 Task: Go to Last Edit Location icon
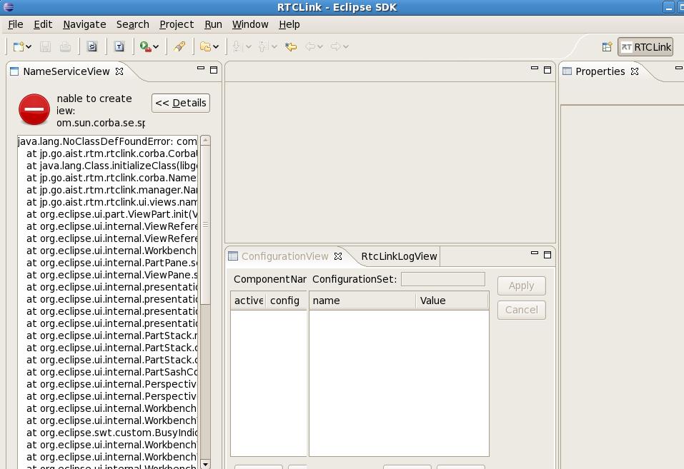pyautogui.click(x=291, y=46)
